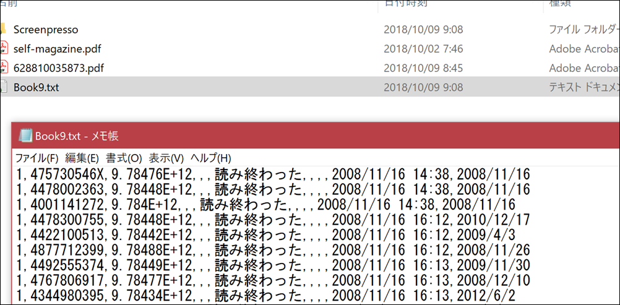Open the 表示(V) menu in Notepad

[166, 158]
